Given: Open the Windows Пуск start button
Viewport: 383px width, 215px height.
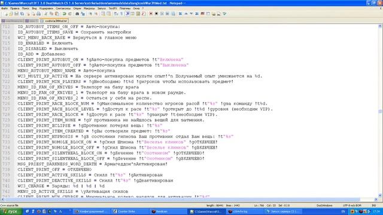Looking at the screenshot, I should click(x=11, y=211).
